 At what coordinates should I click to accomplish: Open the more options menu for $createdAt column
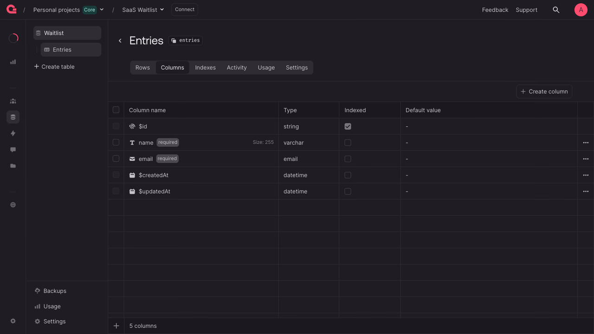(x=586, y=175)
